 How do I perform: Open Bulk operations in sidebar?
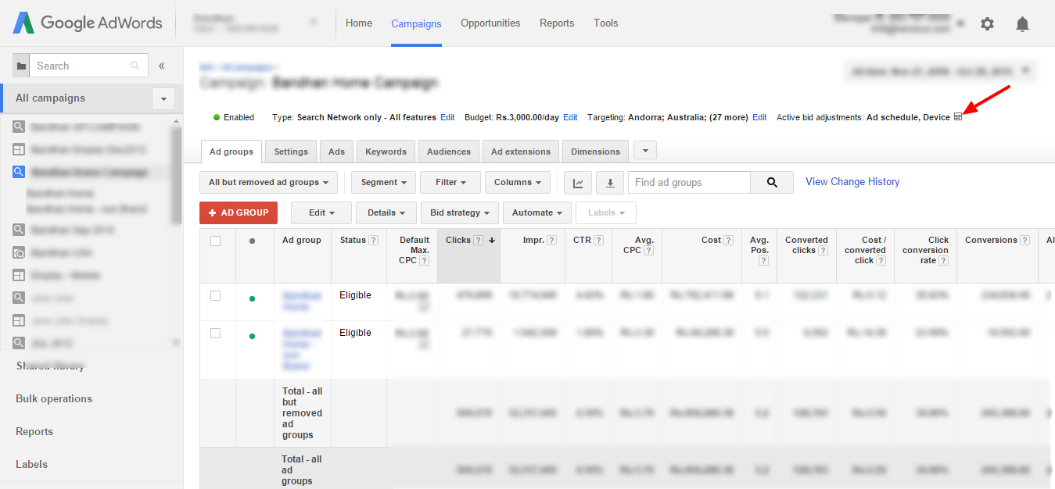coord(54,399)
